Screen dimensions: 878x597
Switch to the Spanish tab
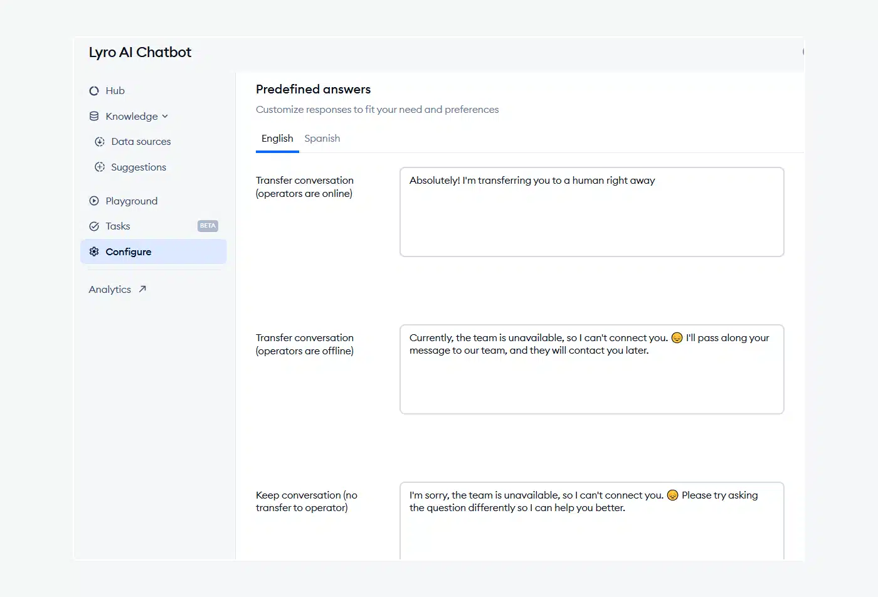322,139
